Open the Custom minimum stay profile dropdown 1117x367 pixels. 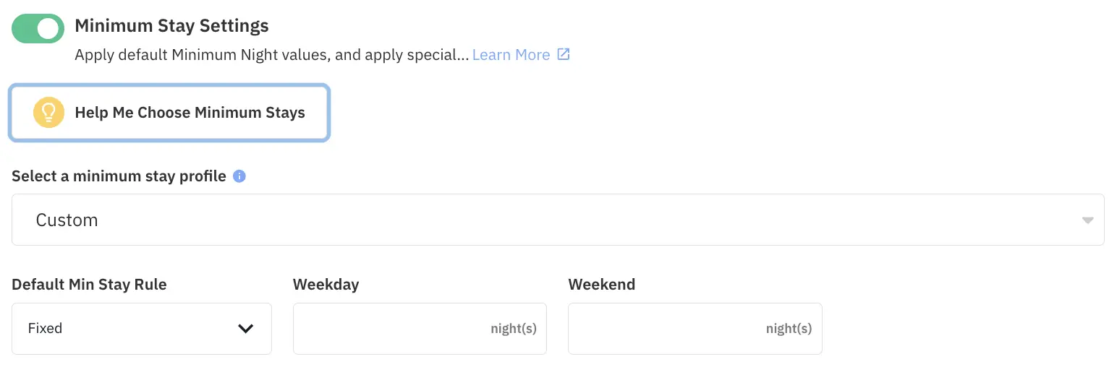[557, 220]
